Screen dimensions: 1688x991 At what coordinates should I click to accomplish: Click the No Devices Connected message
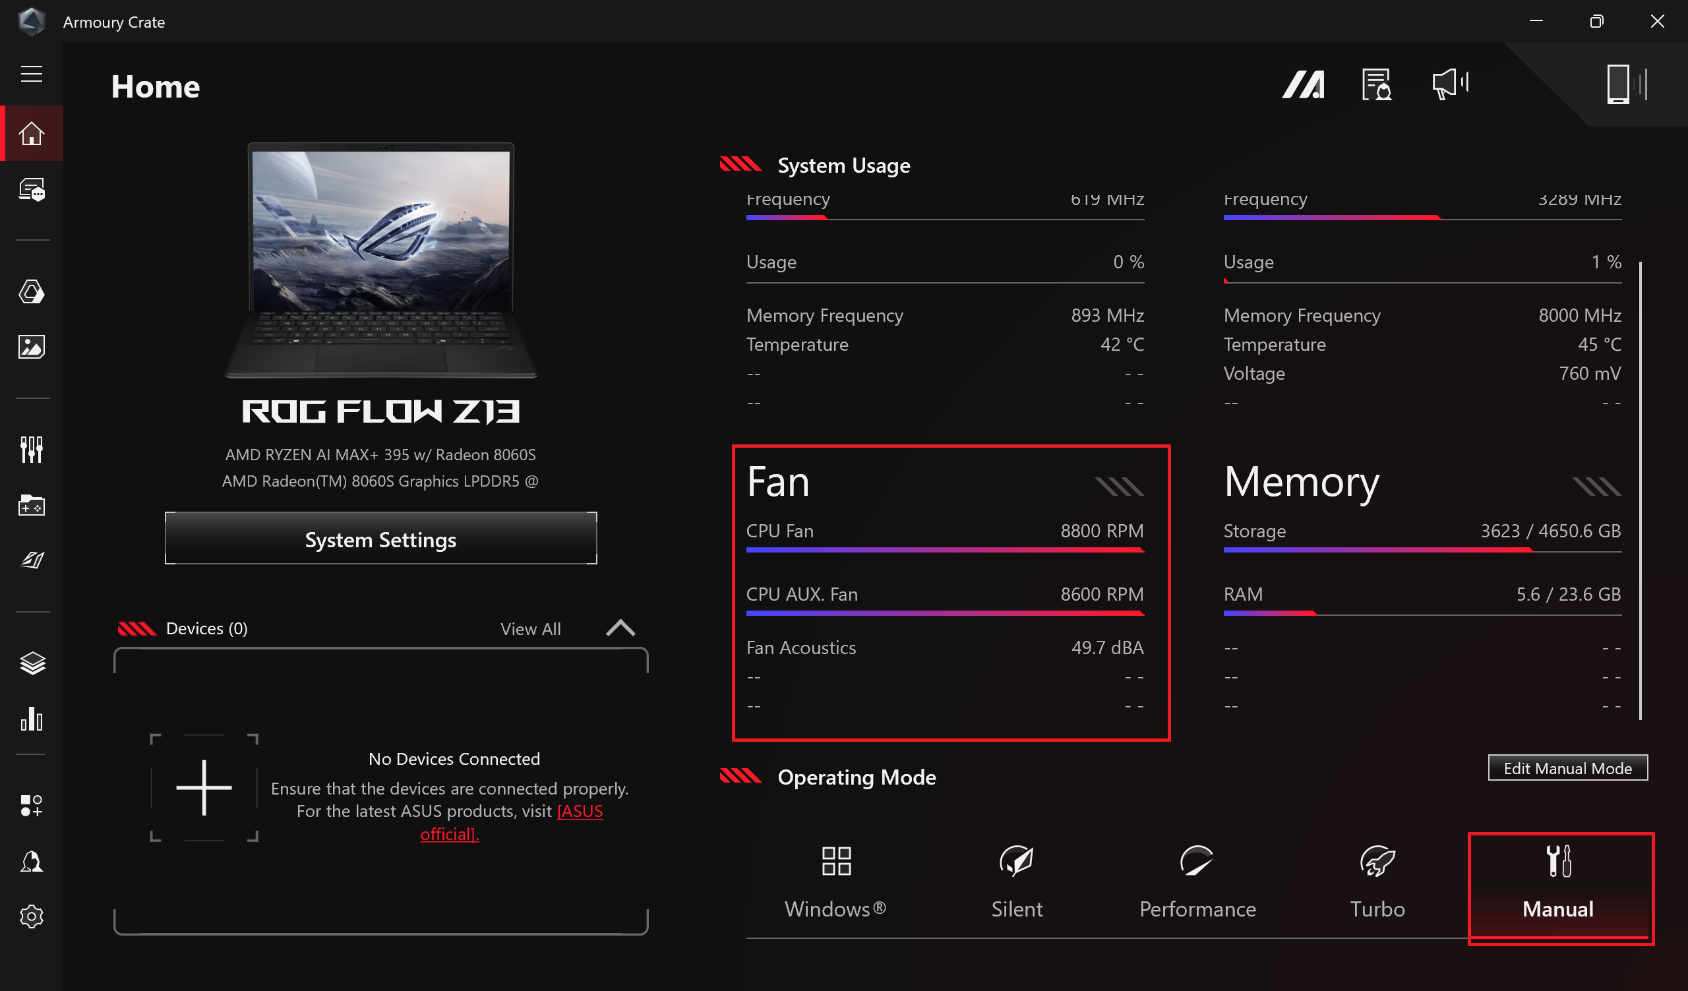pos(454,759)
